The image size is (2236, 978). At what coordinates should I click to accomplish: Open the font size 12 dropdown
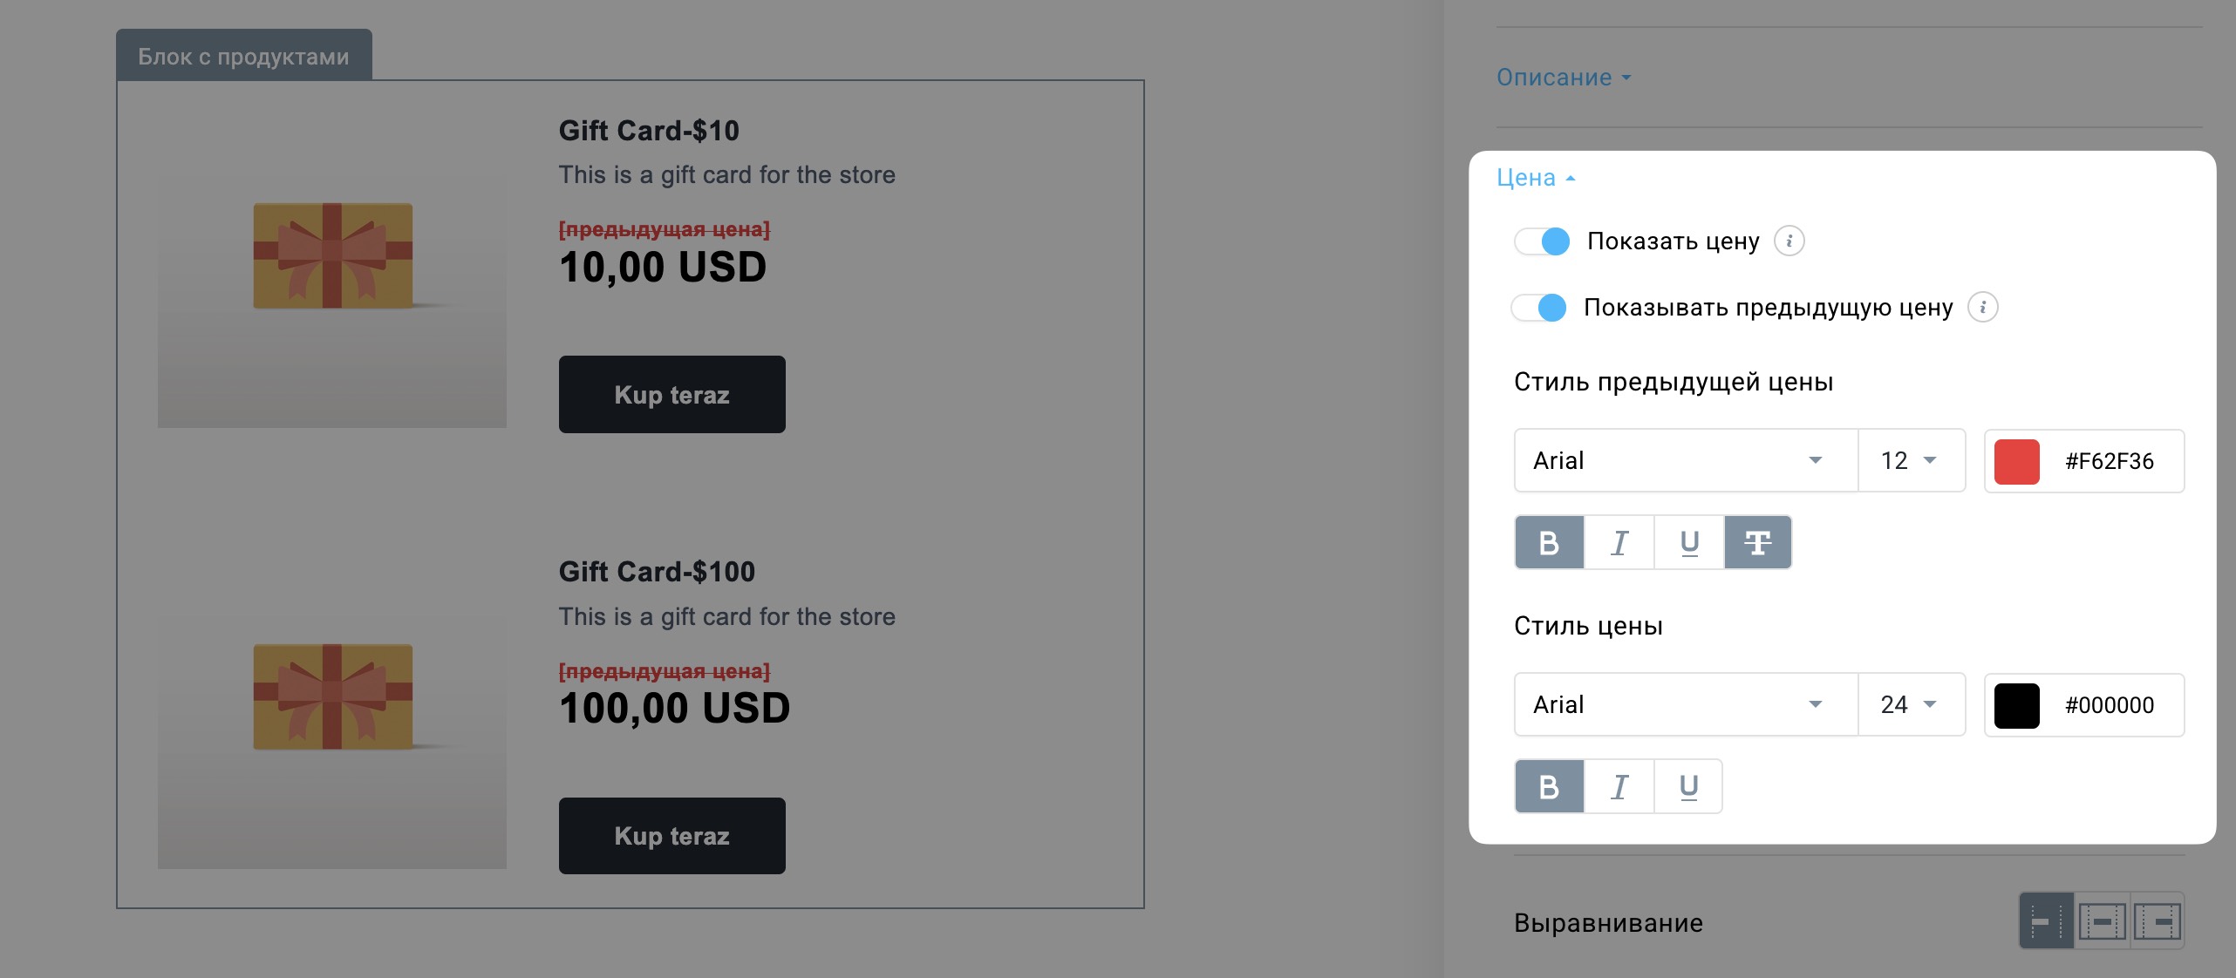pos(1912,460)
